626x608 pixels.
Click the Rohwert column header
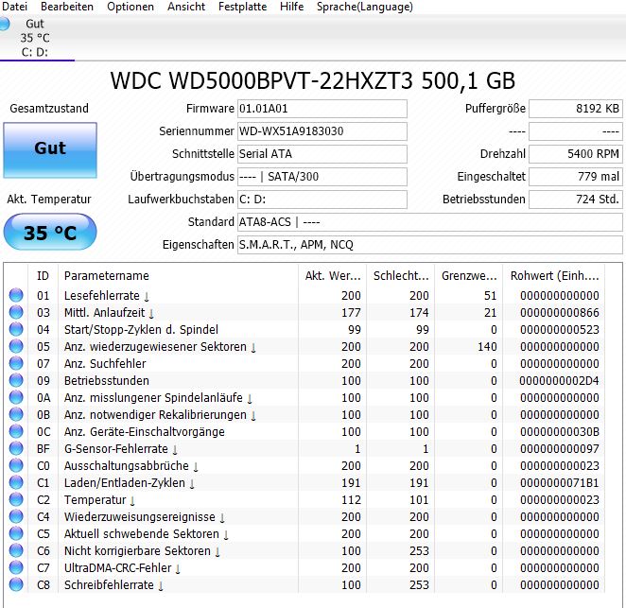(554, 276)
